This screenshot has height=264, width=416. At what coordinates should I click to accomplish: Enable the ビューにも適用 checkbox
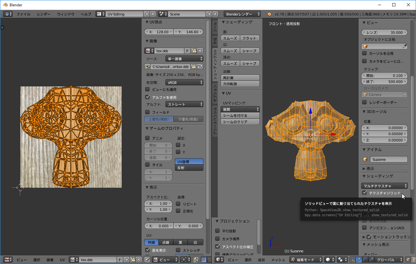click(x=147, y=90)
